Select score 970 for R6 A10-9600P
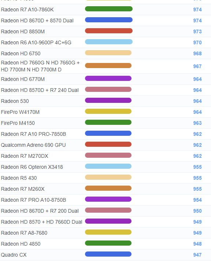Image resolution: width=211 pixels, height=261 pixels. pyautogui.click(x=197, y=42)
